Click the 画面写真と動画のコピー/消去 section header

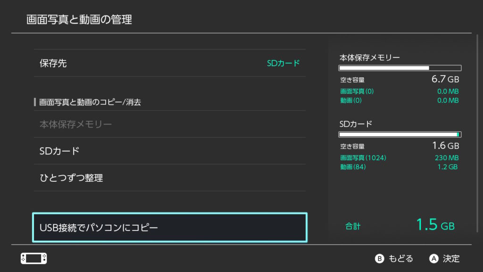[90, 102]
